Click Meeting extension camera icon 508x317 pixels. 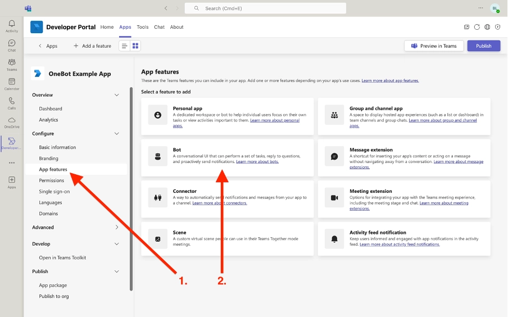pos(334,198)
